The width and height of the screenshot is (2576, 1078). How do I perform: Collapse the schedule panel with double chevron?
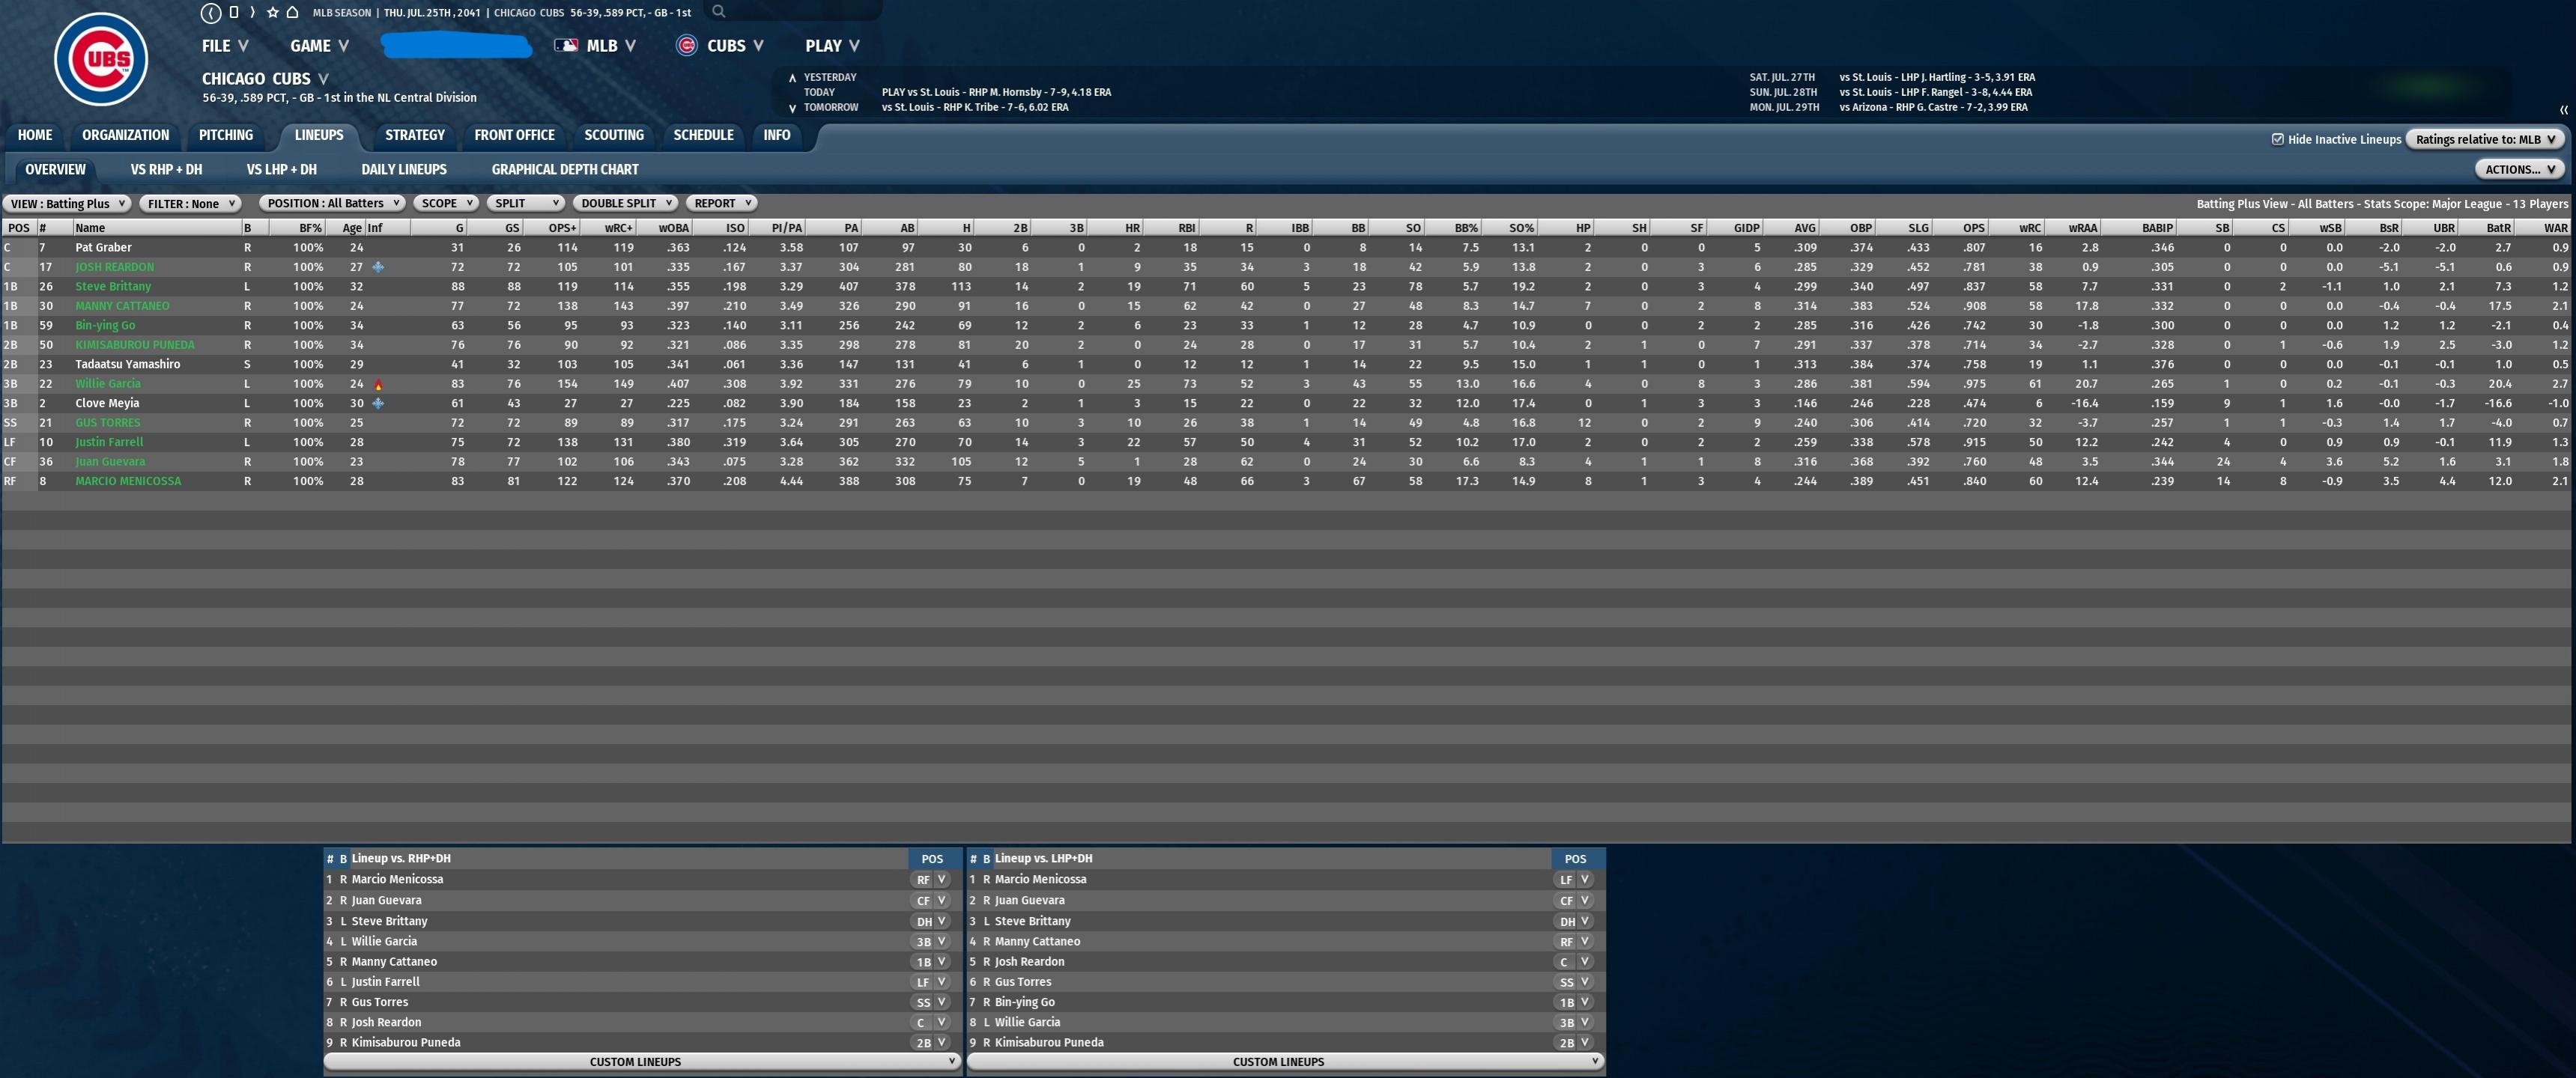coord(2563,110)
